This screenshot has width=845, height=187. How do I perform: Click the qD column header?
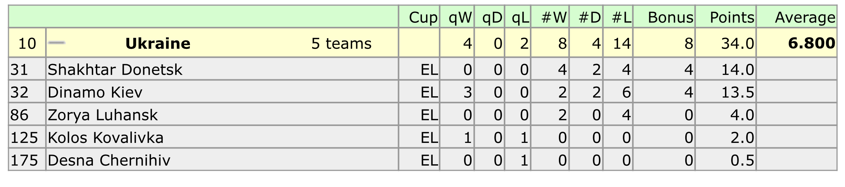pyautogui.click(x=492, y=17)
